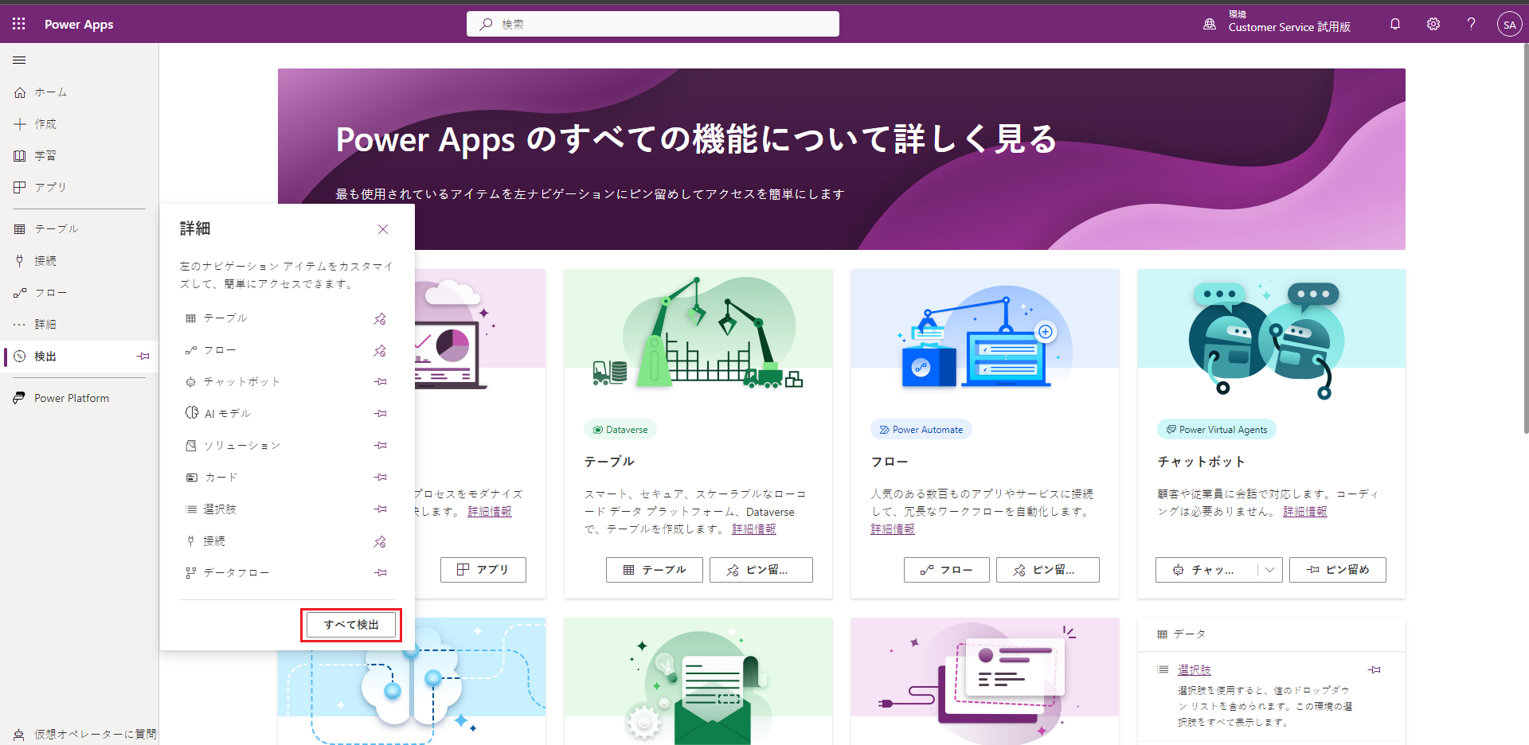Image resolution: width=1529 pixels, height=745 pixels.
Task: Pin チャットボット in the 詳細 flyout
Action: click(x=381, y=382)
